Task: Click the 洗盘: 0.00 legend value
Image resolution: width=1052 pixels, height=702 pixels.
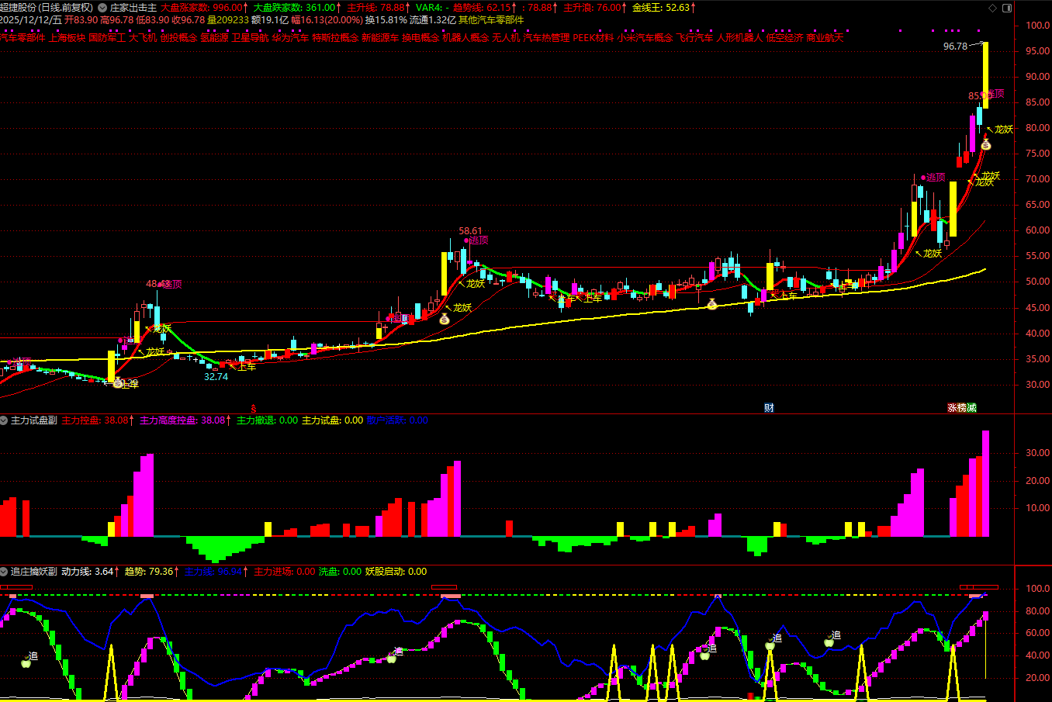Action: click(340, 572)
